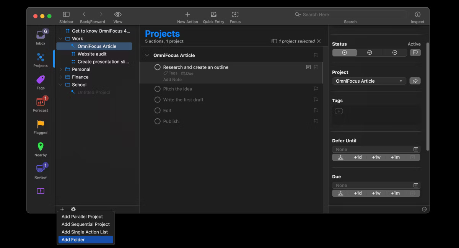The height and width of the screenshot is (248, 459).
Task: Select Add Sequential Project menu entry
Action: pos(85,224)
